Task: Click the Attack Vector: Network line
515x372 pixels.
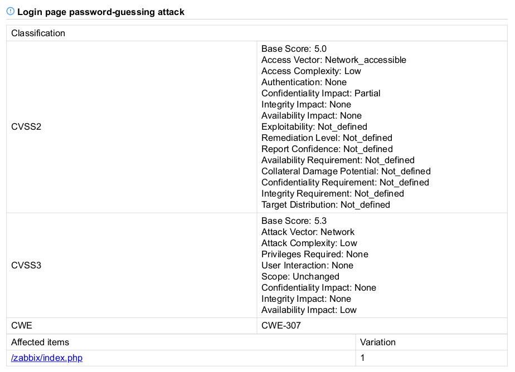Action: click(x=308, y=232)
